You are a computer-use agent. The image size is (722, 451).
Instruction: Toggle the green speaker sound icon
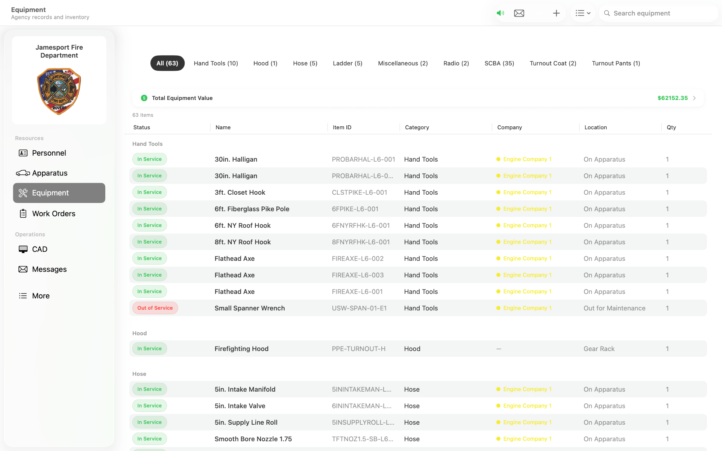point(500,13)
